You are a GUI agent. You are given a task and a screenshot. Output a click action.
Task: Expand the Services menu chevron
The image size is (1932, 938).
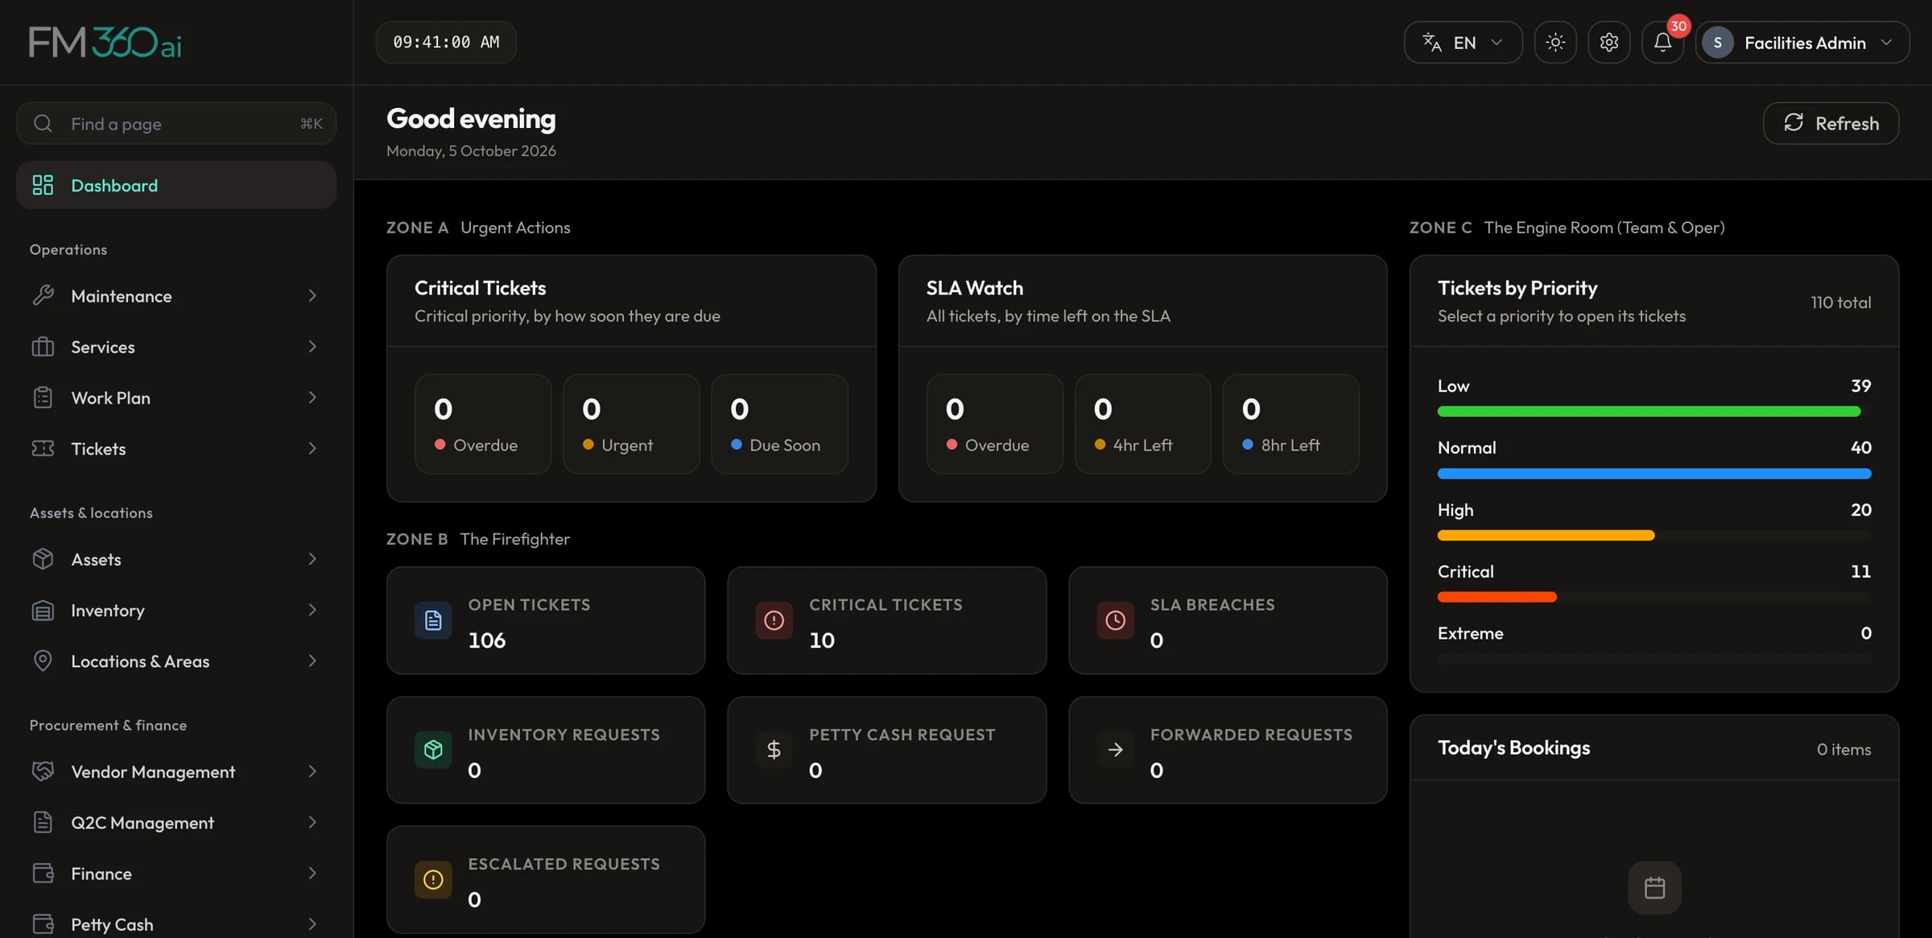pyautogui.click(x=312, y=347)
